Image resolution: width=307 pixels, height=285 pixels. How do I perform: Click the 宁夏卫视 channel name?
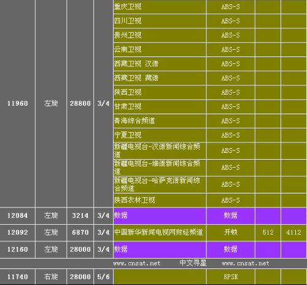pyautogui.click(x=128, y=135)
